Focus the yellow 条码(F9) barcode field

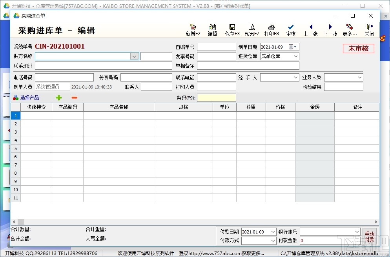click(217, 98)
